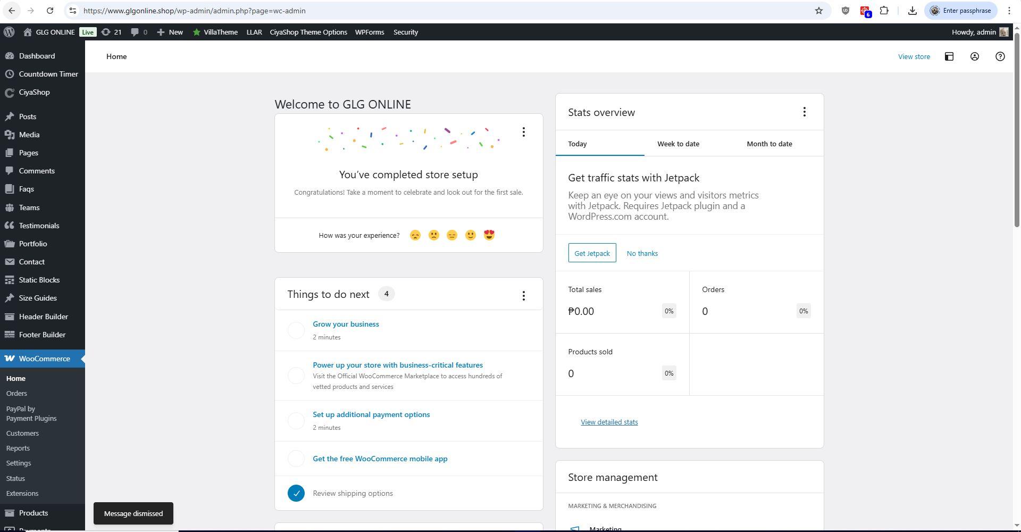Click the Enter passphrase profile button
This screenshot has width=1021, height=532.
960,11
